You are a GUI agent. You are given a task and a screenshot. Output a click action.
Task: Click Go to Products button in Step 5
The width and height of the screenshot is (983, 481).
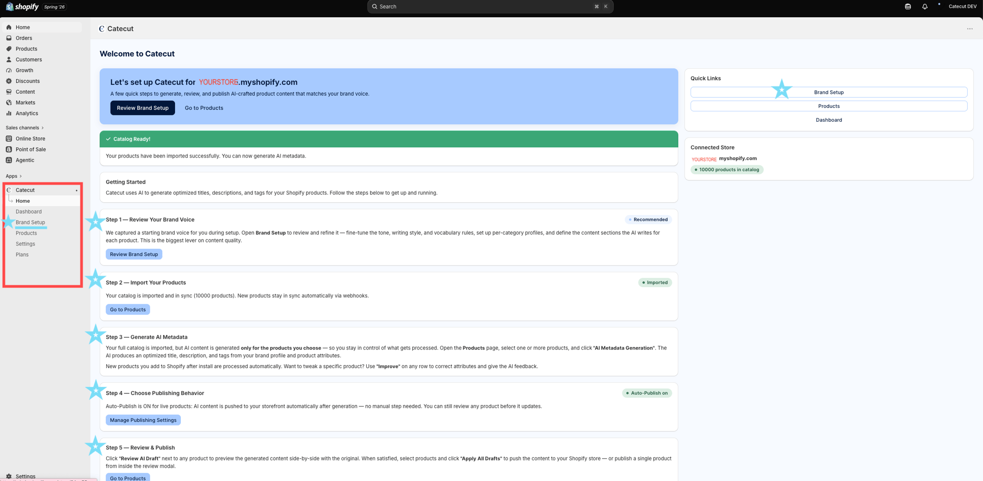point(128,478)
